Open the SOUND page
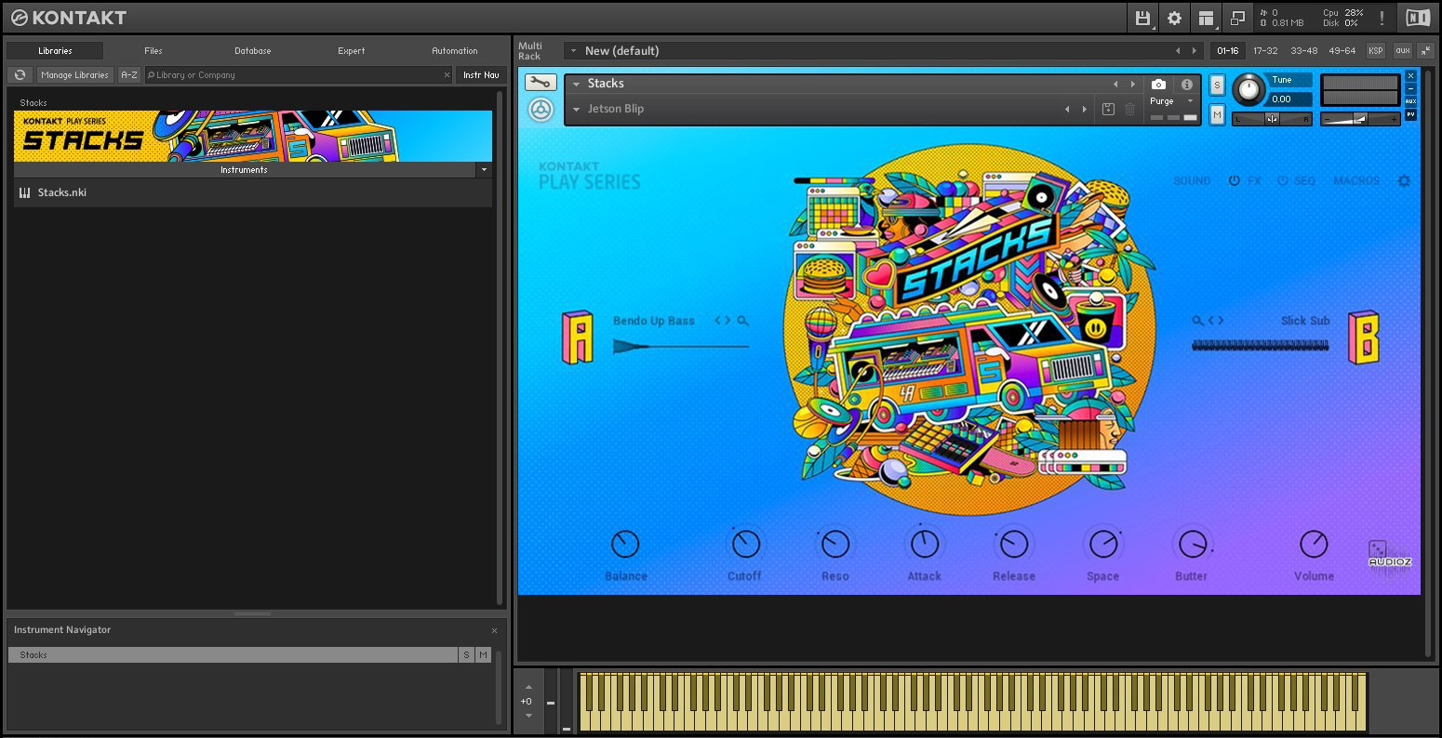The width and height of the screenshot is (1442, 738). point(1192,181)
